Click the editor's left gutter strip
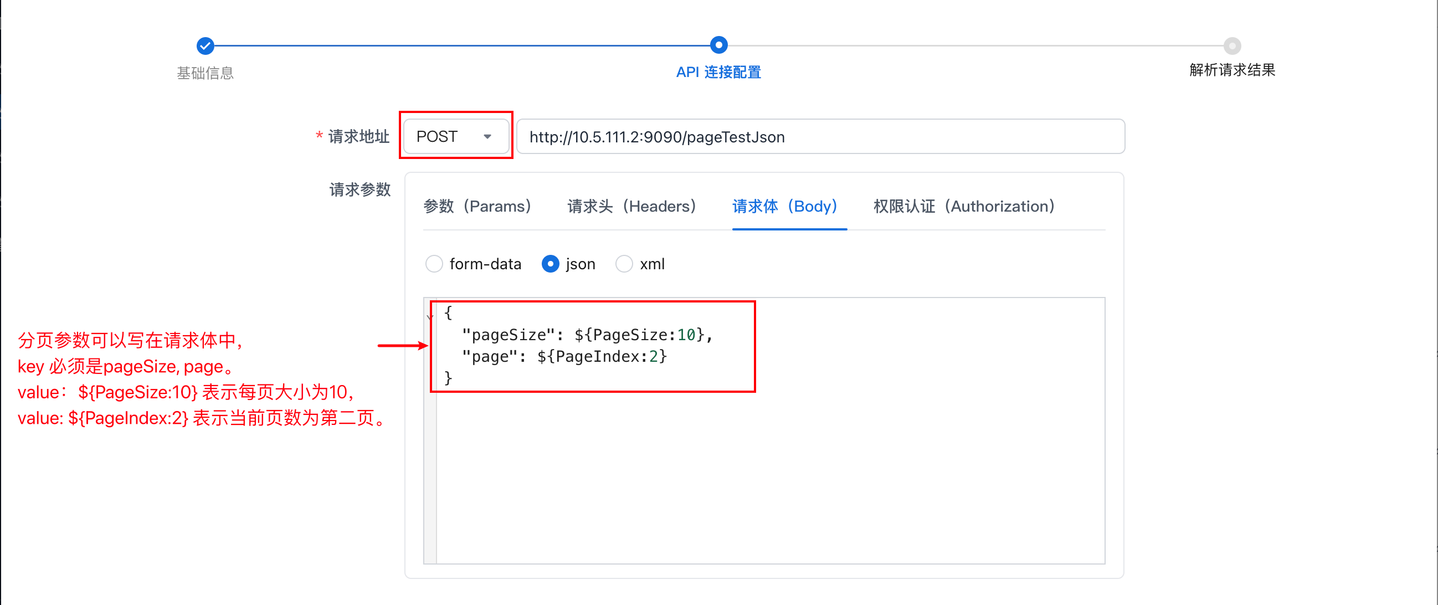Screen dimensions: 1438x605 coord(430,474)
